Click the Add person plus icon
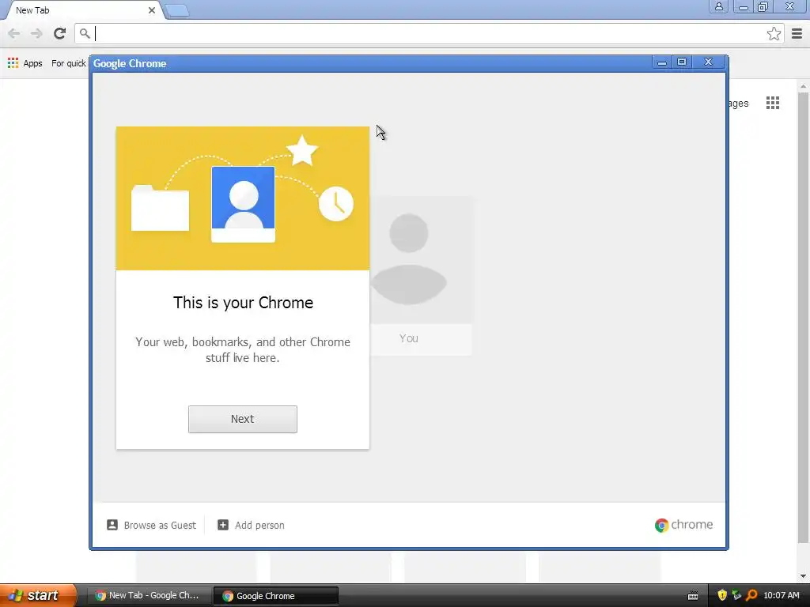The width and height of the screenshot is (810, 607). [222, 525]
